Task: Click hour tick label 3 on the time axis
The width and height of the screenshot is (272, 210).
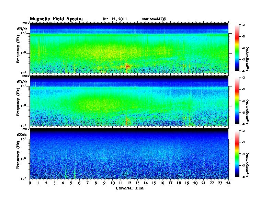Action: pos(55,183)
